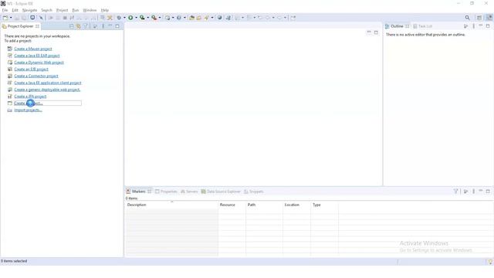The image size is (494, 278).
Task: Minimize the Outline view
Action: point(480,26)
